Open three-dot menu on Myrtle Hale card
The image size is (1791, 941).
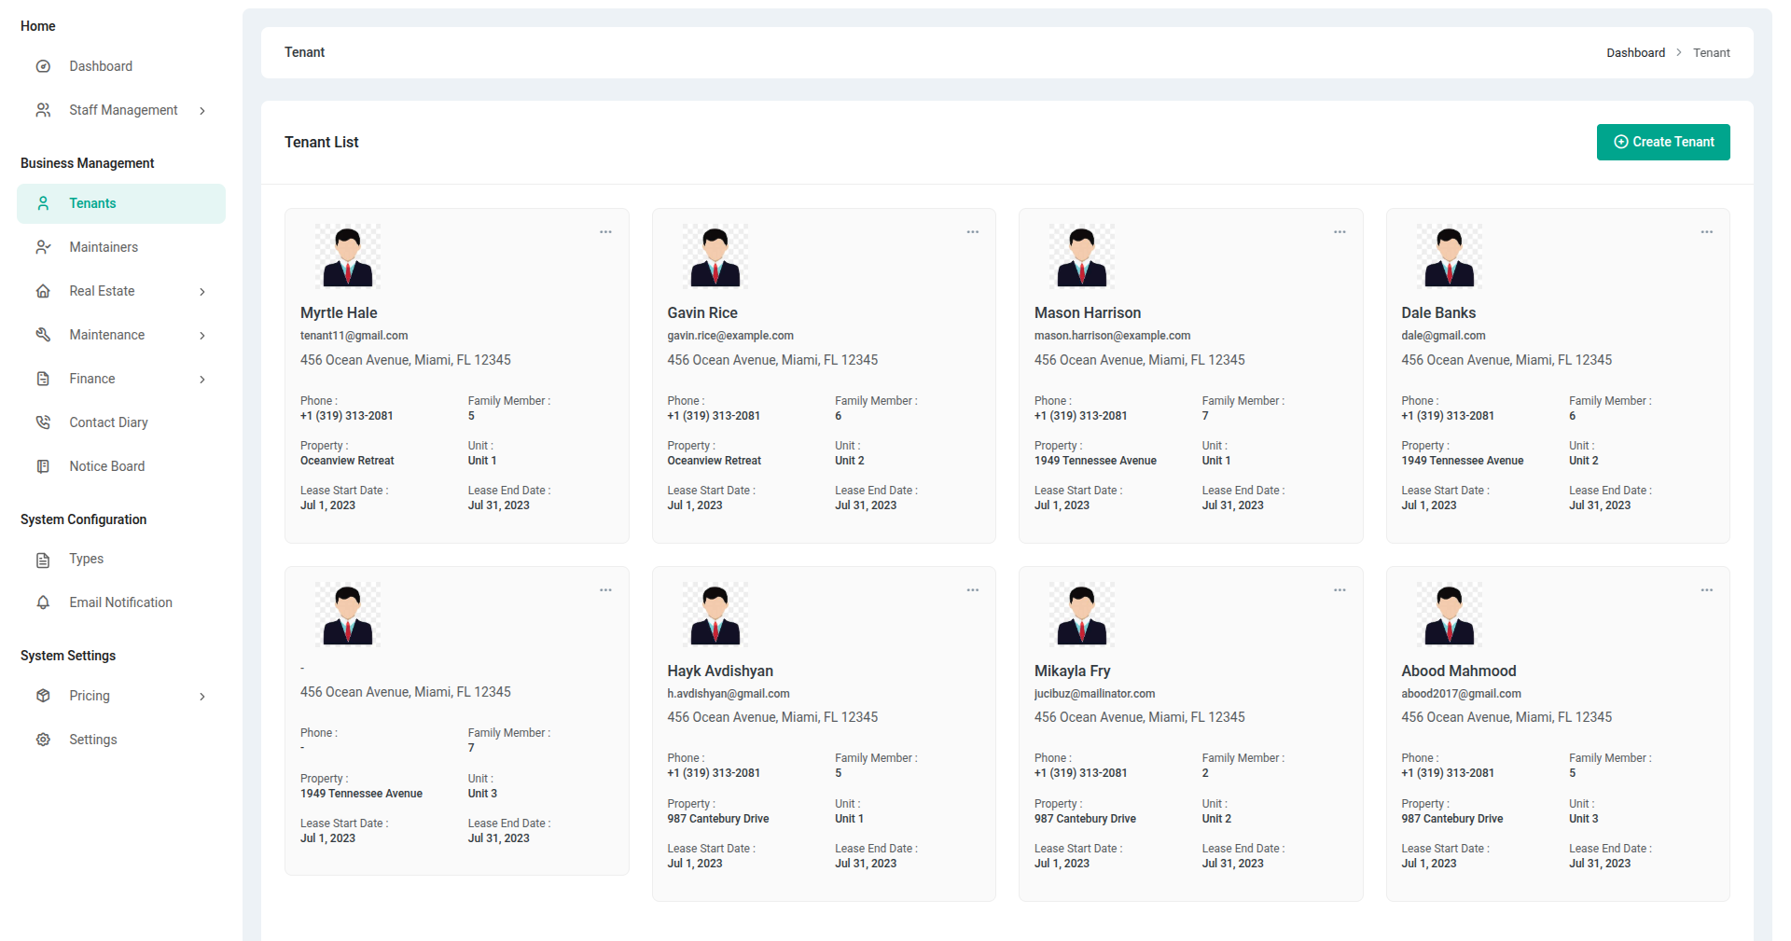click(605, 232)
